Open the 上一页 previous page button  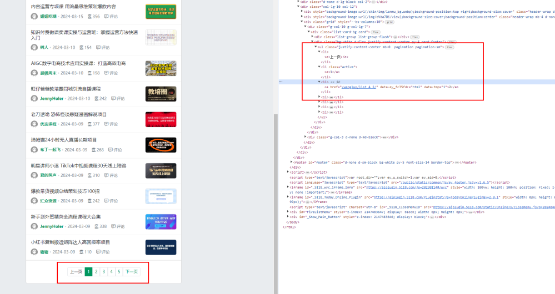(x=76, y=272)
